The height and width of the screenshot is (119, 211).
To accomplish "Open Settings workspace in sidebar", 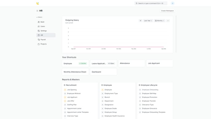I will tap(46, 31).
